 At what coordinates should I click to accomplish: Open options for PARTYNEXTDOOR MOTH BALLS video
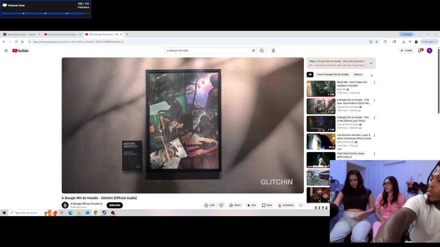pos(374,154)
